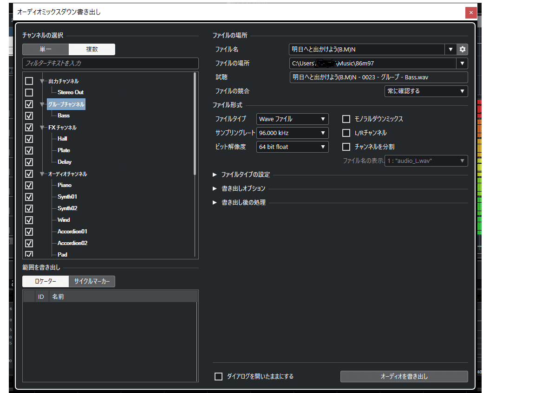Click the ファイル名 text field
The image size is (535, 393).
(x=367, y=50)
